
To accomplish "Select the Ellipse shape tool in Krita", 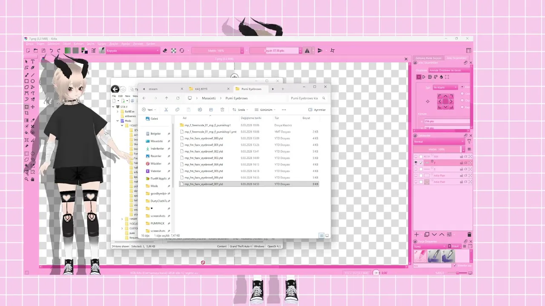I will [x=33, y=81].
